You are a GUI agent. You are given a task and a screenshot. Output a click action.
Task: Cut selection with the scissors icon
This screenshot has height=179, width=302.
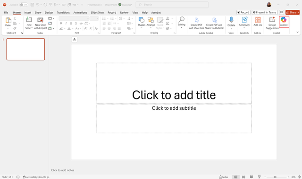click(15, 18)
